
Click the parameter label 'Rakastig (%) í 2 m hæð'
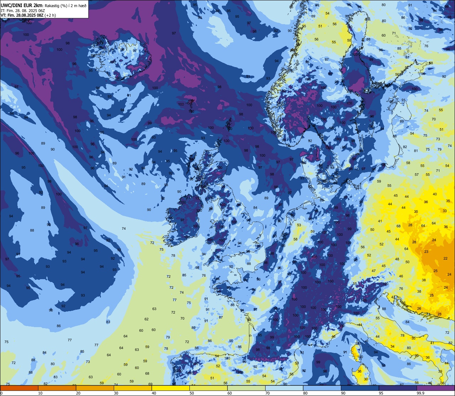click(65, 6)
